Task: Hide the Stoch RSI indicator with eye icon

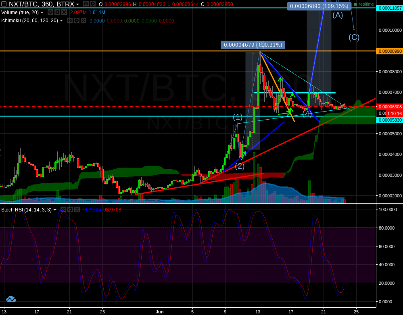Action: tap(63, 210)
